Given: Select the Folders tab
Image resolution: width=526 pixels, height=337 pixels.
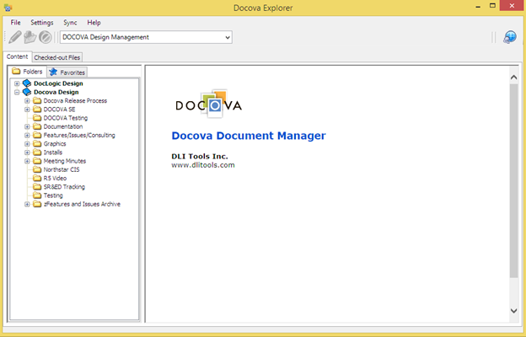Looking at the screenshot, I should [27, 72].
